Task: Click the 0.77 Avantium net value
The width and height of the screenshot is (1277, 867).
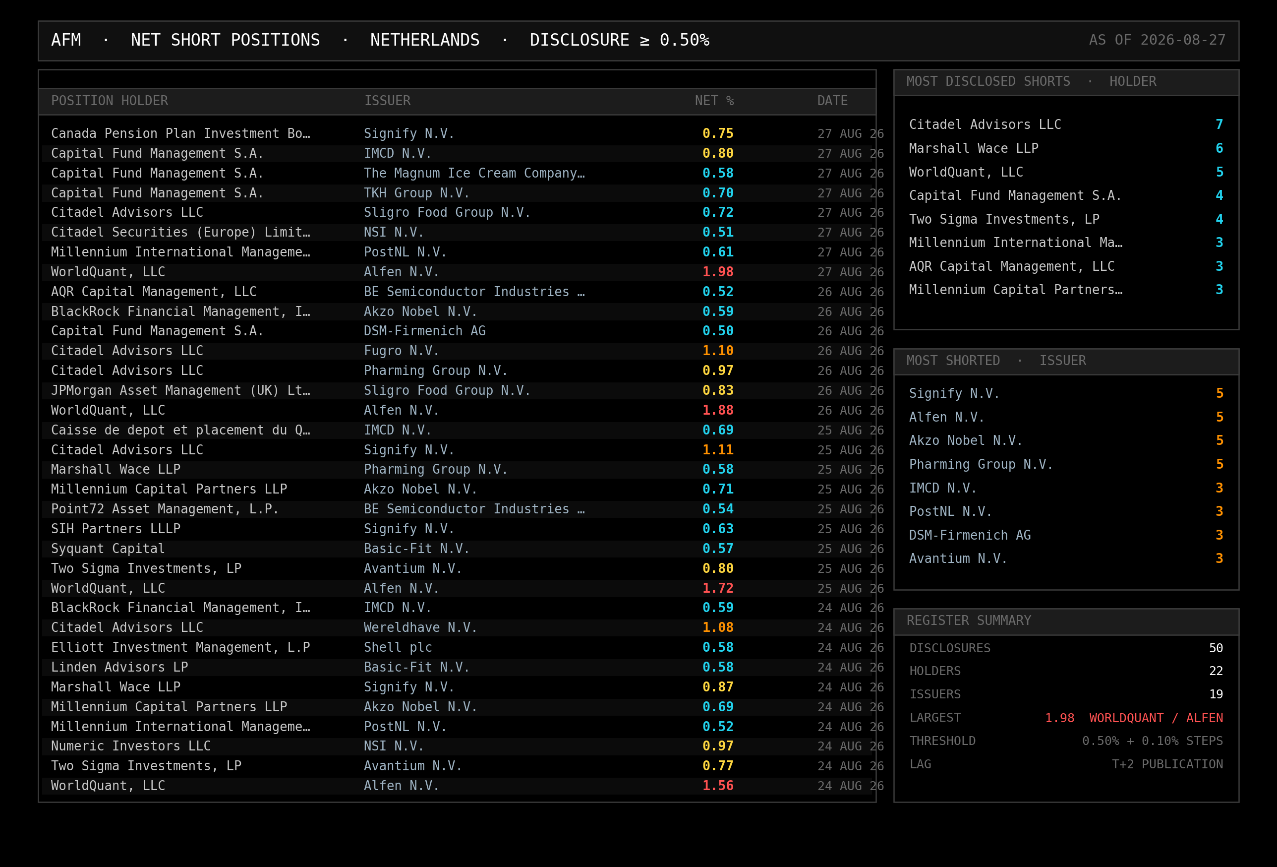Action: pyautogui.click(x=718, y=766)
